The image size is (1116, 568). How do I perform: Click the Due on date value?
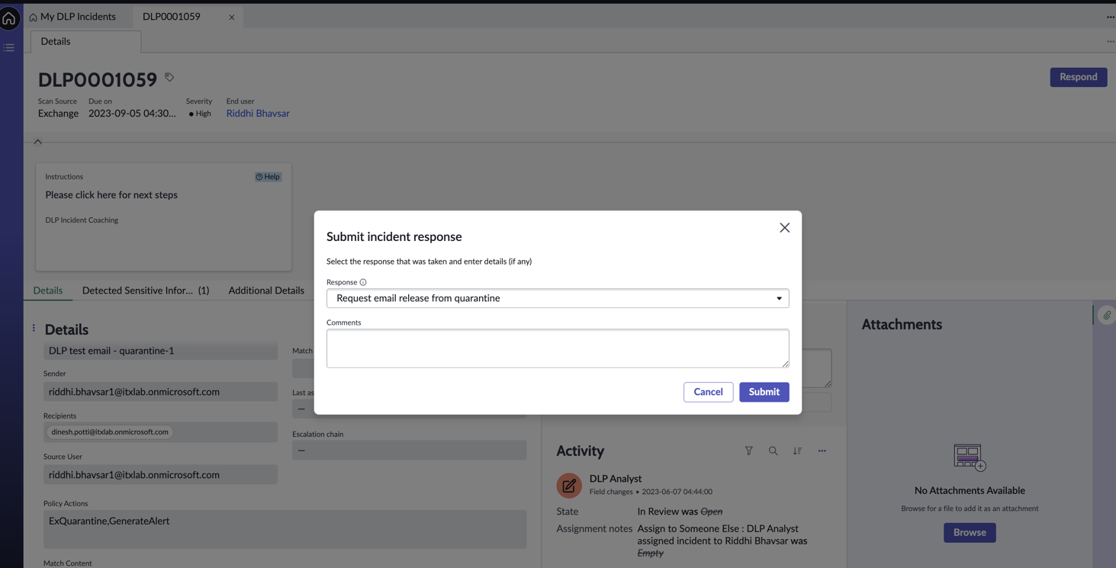tap(132, 114)
